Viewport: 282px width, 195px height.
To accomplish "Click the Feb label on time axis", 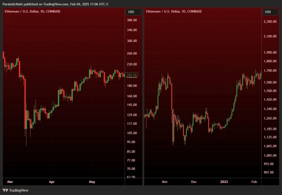I will pyautogui.click(x=254, y=182).
